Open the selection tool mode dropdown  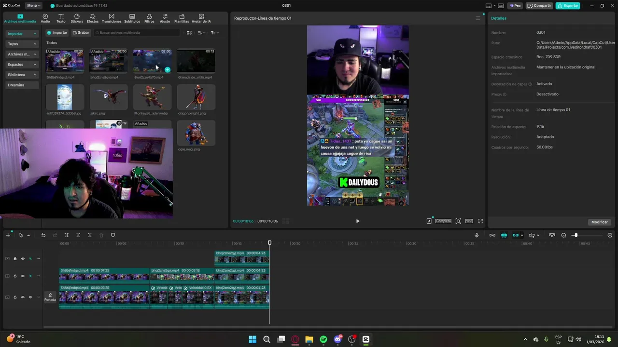point(28,235)
